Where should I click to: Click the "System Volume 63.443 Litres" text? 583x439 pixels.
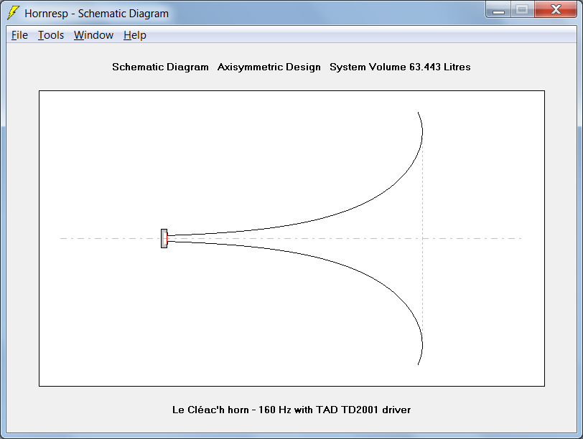point(400,67)
